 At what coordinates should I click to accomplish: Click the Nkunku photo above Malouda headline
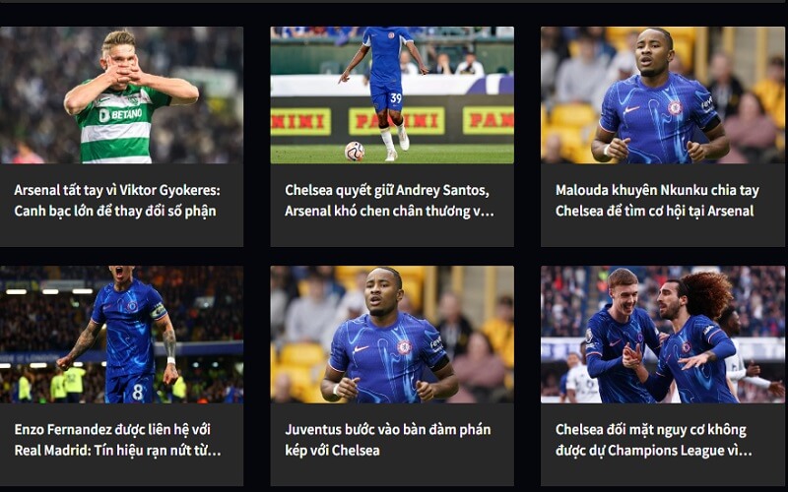point(663,94)
